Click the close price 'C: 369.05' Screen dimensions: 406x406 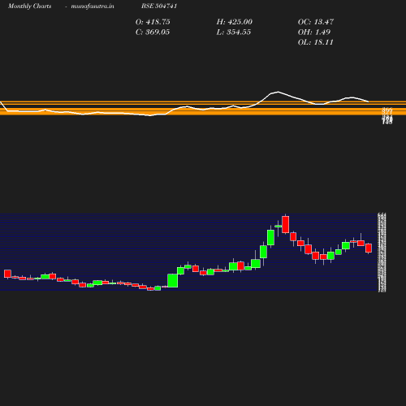click(x=153, y=32)
